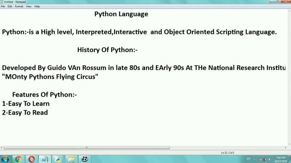291x163 pixels.
Task: Open the Format menu
Action: [x=19, y=6]
